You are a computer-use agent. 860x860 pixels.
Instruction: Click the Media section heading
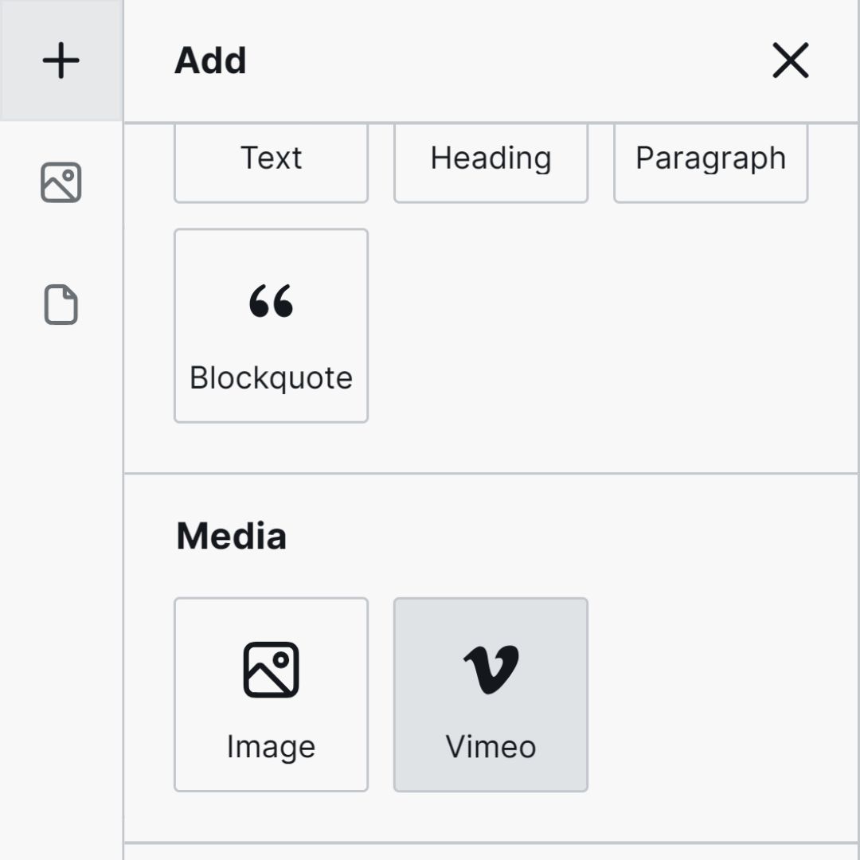tap(232, 536)
